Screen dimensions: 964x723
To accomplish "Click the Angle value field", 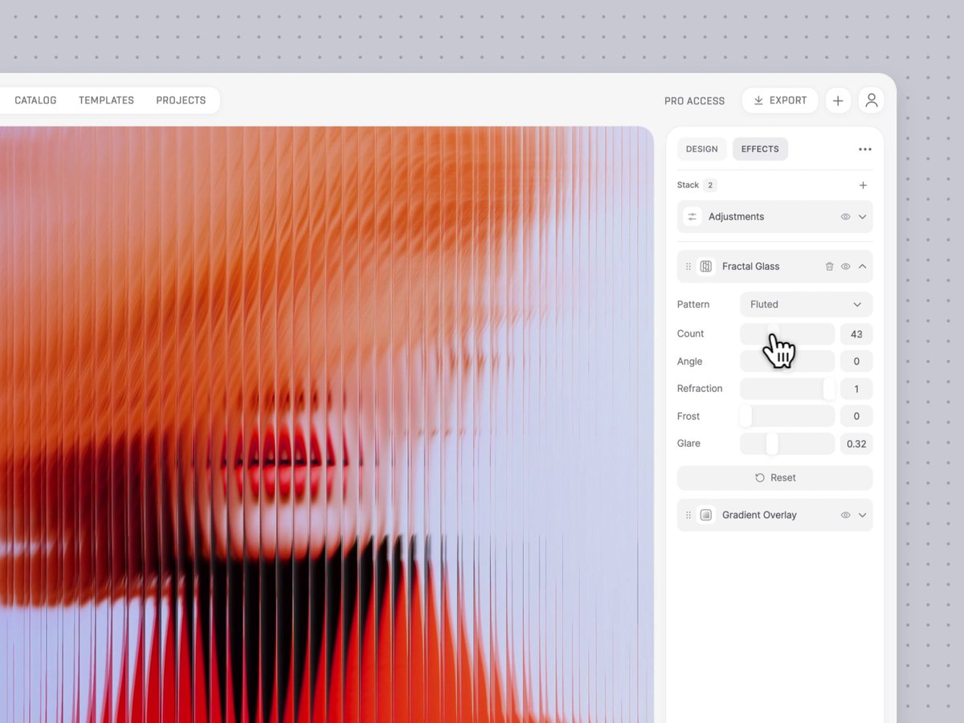I will [x=856, y=361].
